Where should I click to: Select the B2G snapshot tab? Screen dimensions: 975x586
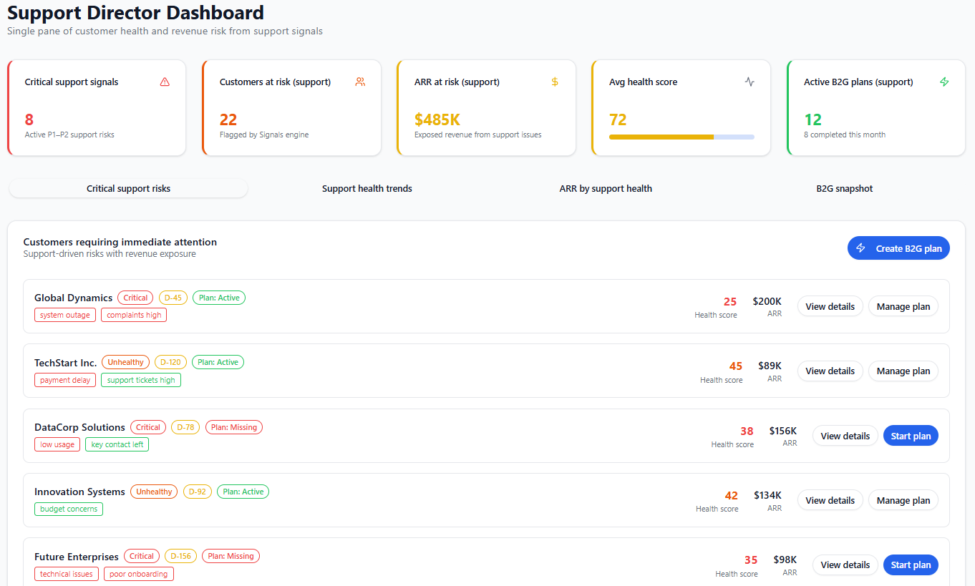844,189
